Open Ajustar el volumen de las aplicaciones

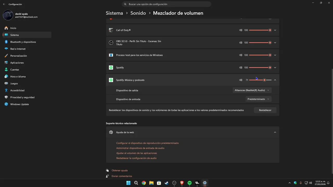click(x=137, y=153)
